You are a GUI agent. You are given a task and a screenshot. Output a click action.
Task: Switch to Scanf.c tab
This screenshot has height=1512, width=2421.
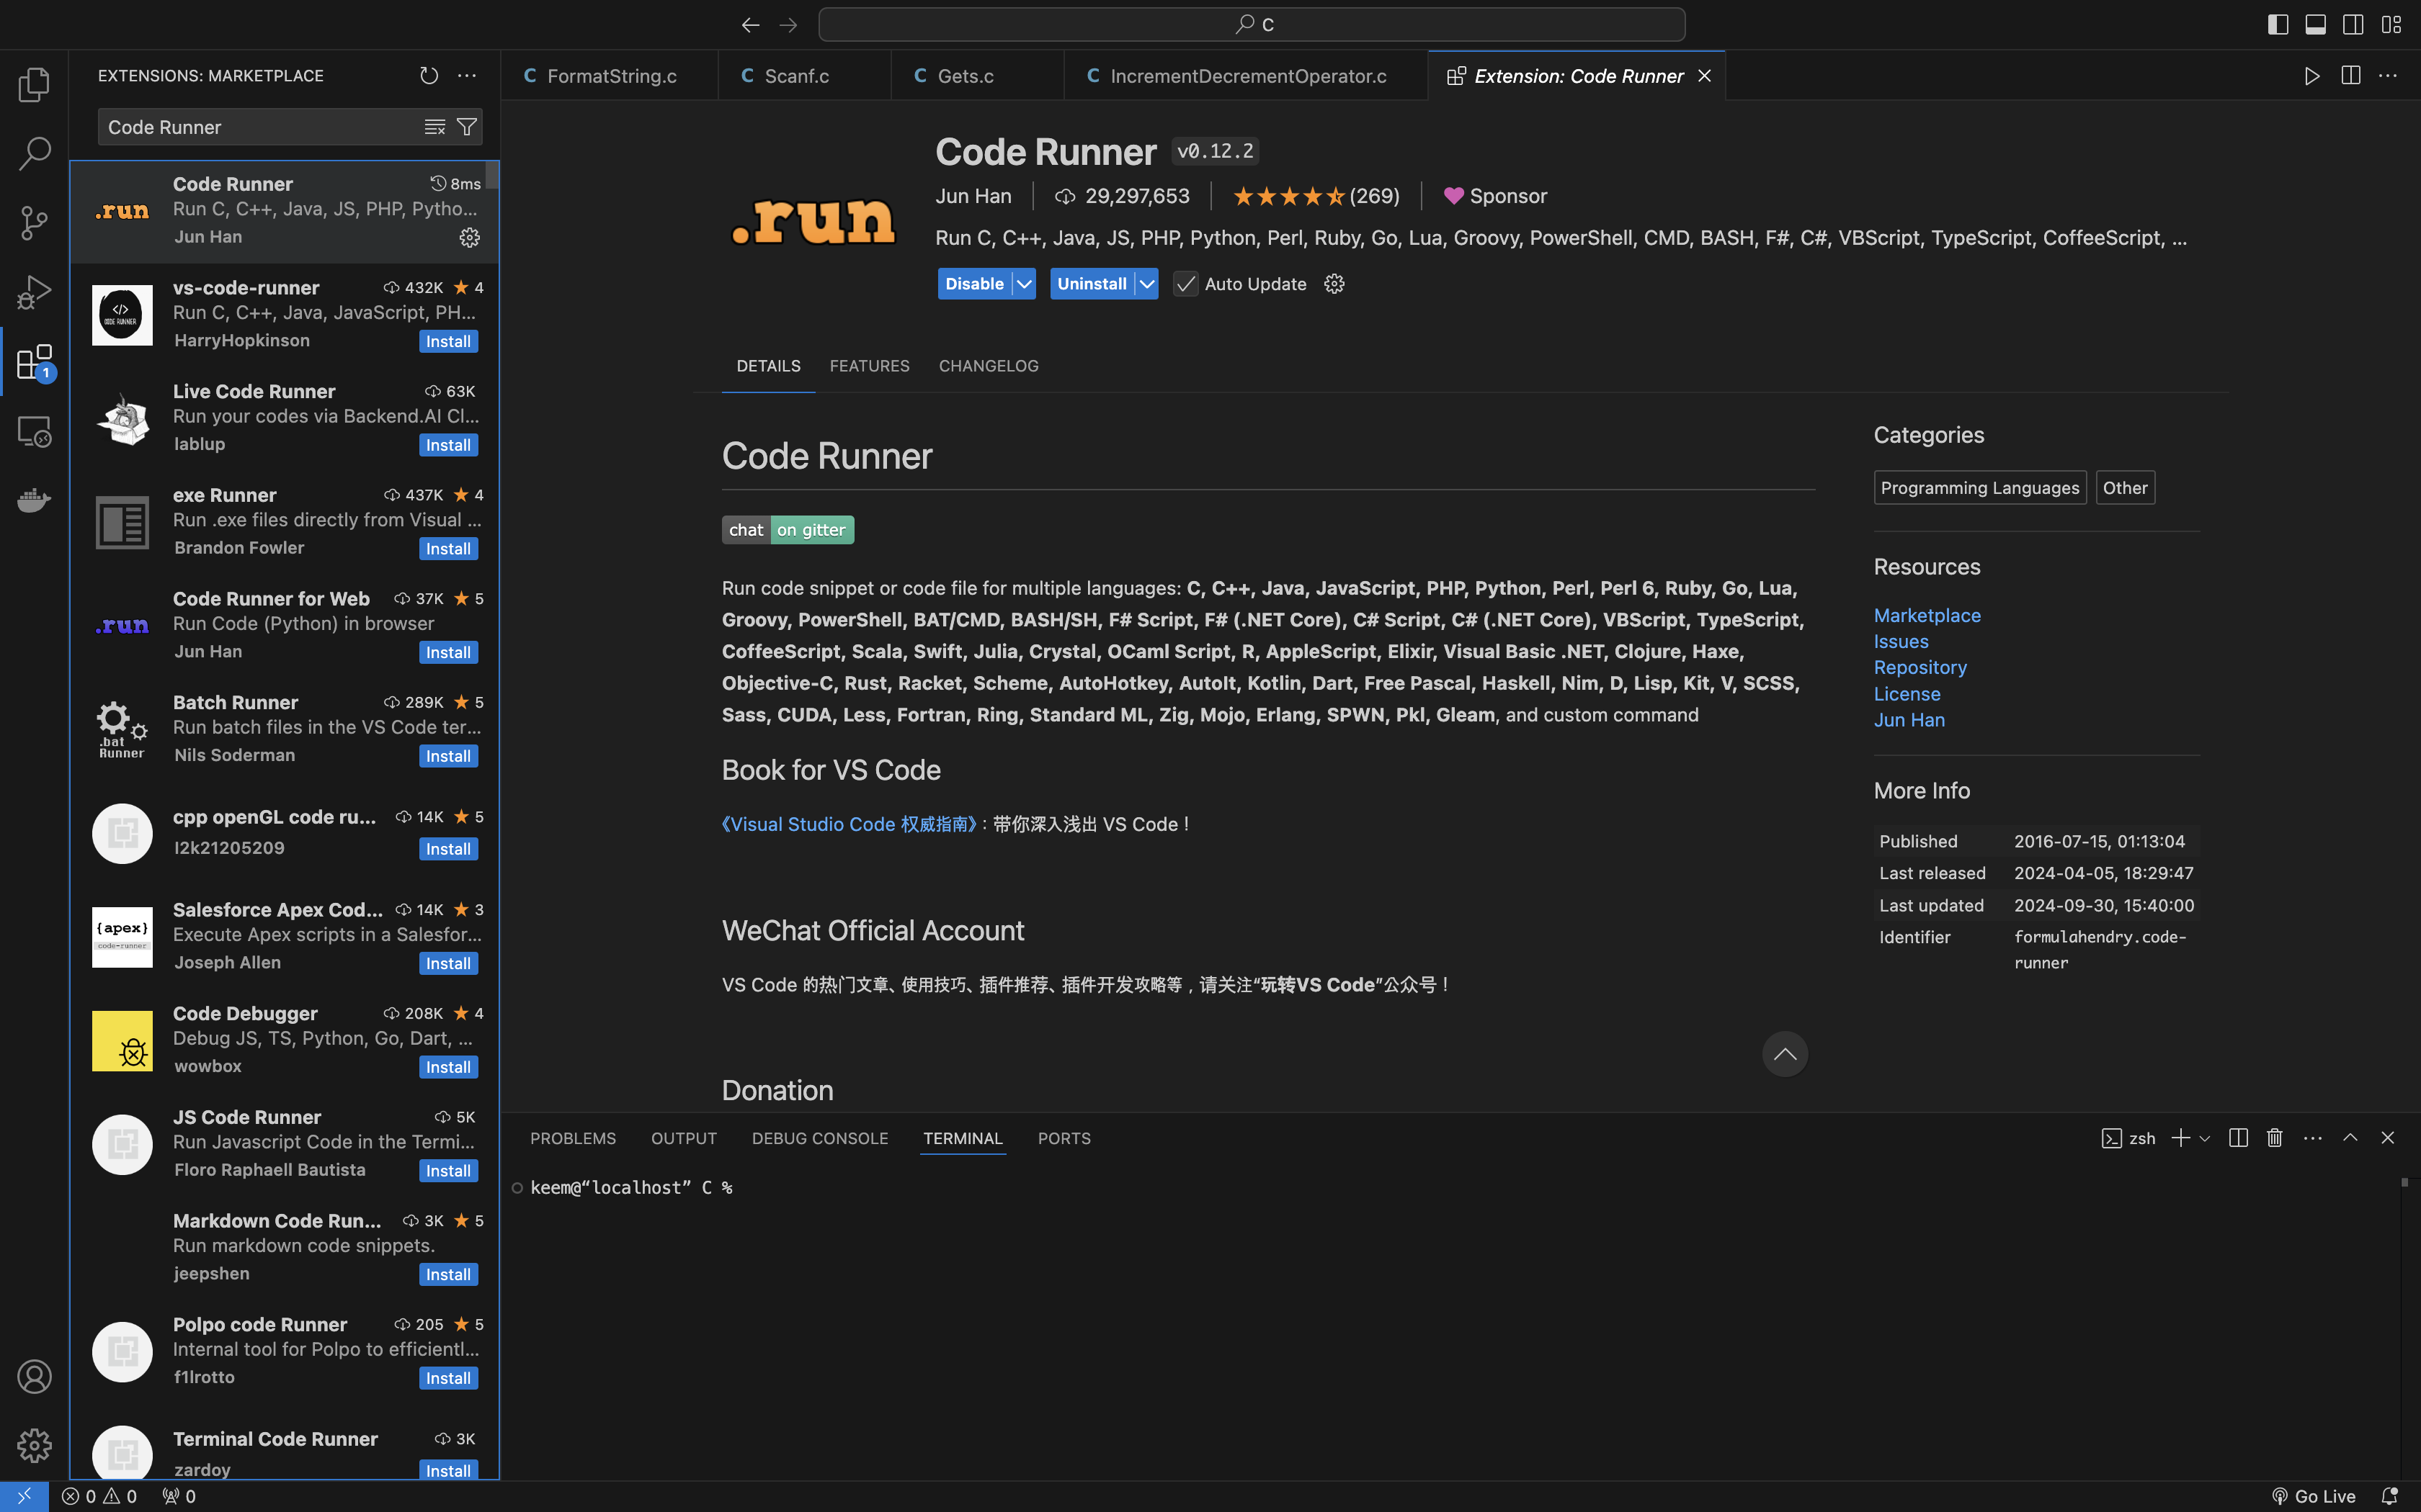point(804,76)
